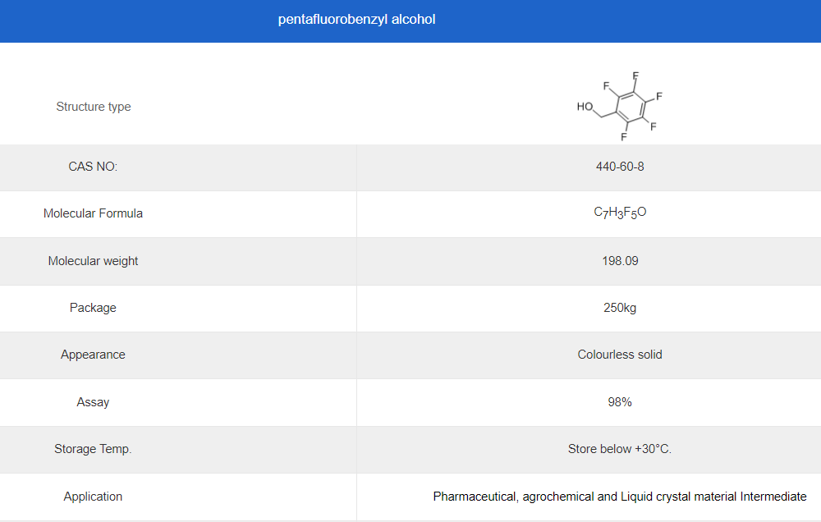
Task: Select the Colourless solid text
Action: click(620, 355)
